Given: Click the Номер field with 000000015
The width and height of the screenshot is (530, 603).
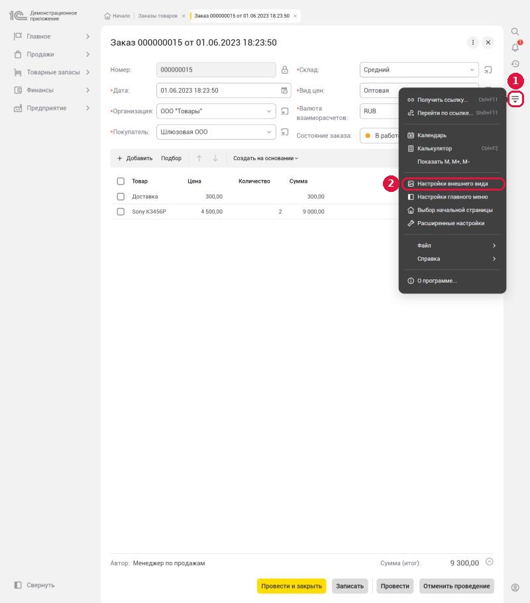Looking at the screenshot, I should tap(217, 70).
